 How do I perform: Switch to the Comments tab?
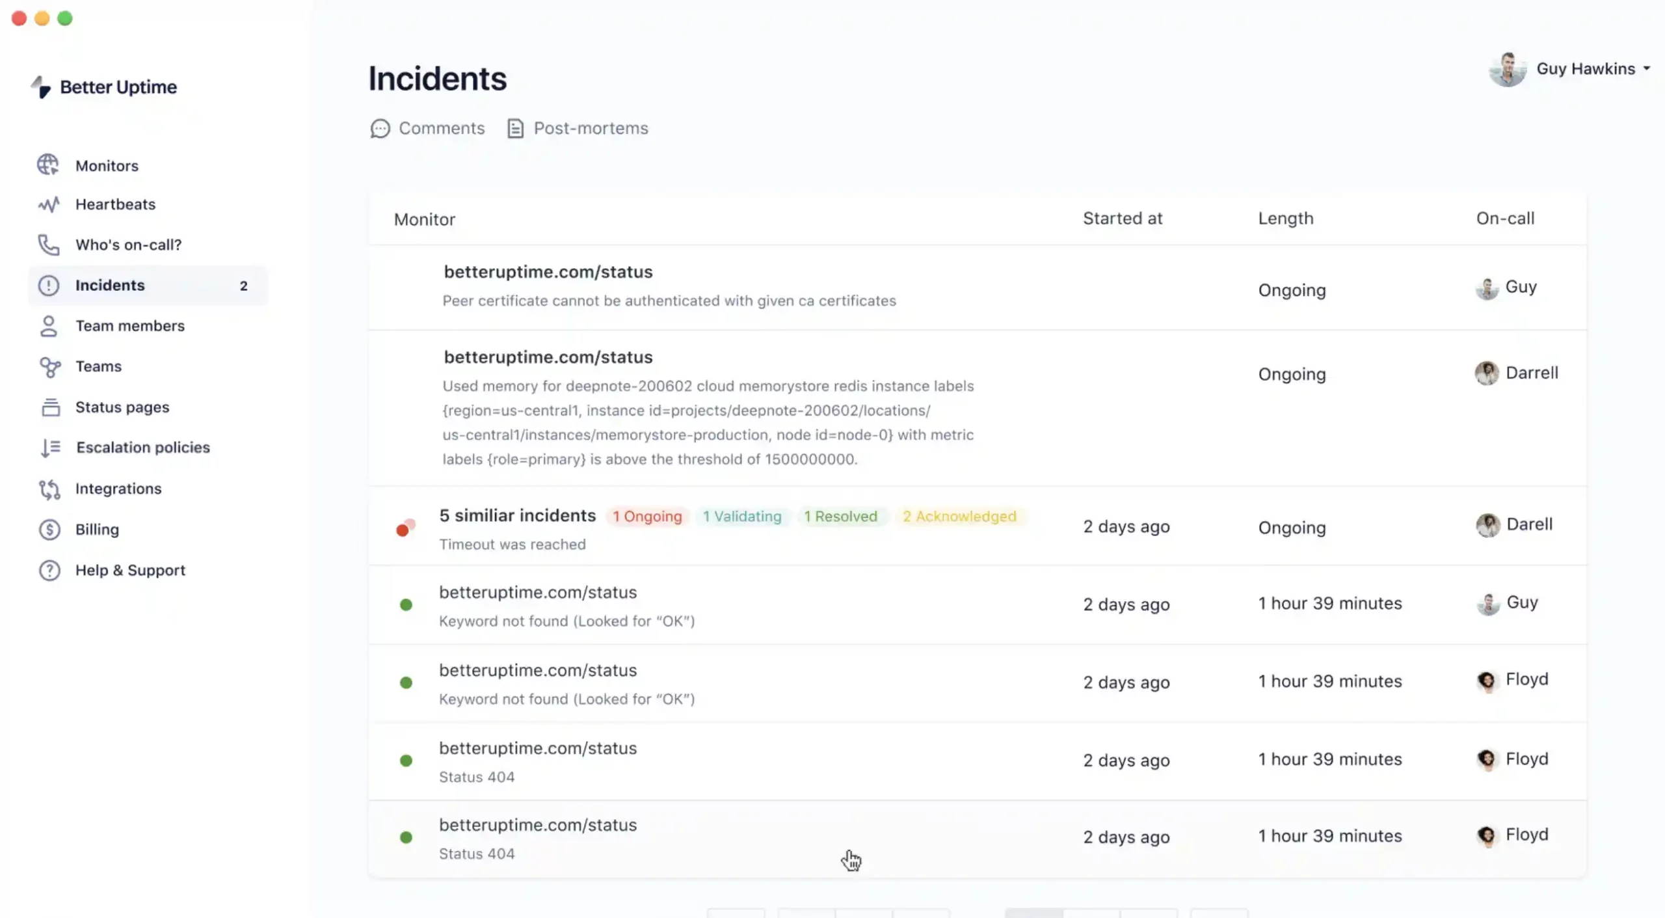click(427, 129)
